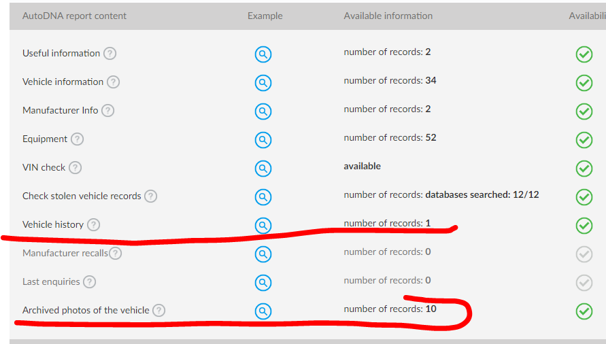Show help for VIN check

point(75,168)
